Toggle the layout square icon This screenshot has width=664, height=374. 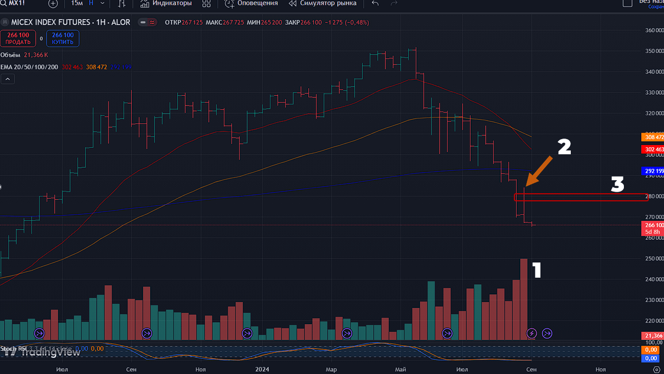tap(628, 3)
